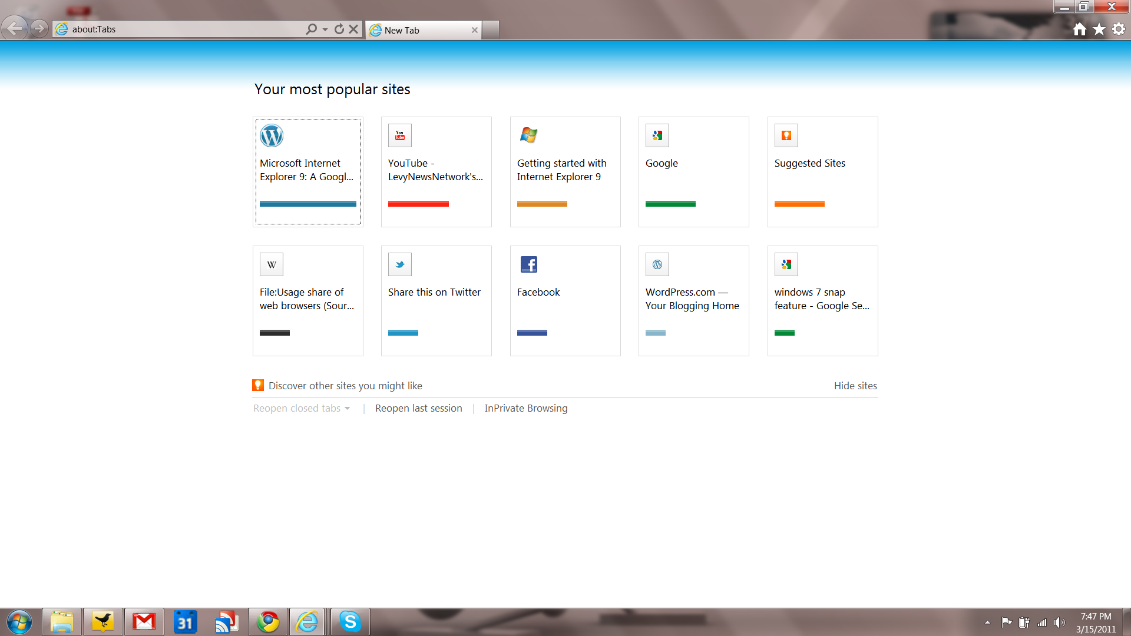Click the Home icon in toolbar
1131x636 pixels.
tap(1079, 29)
